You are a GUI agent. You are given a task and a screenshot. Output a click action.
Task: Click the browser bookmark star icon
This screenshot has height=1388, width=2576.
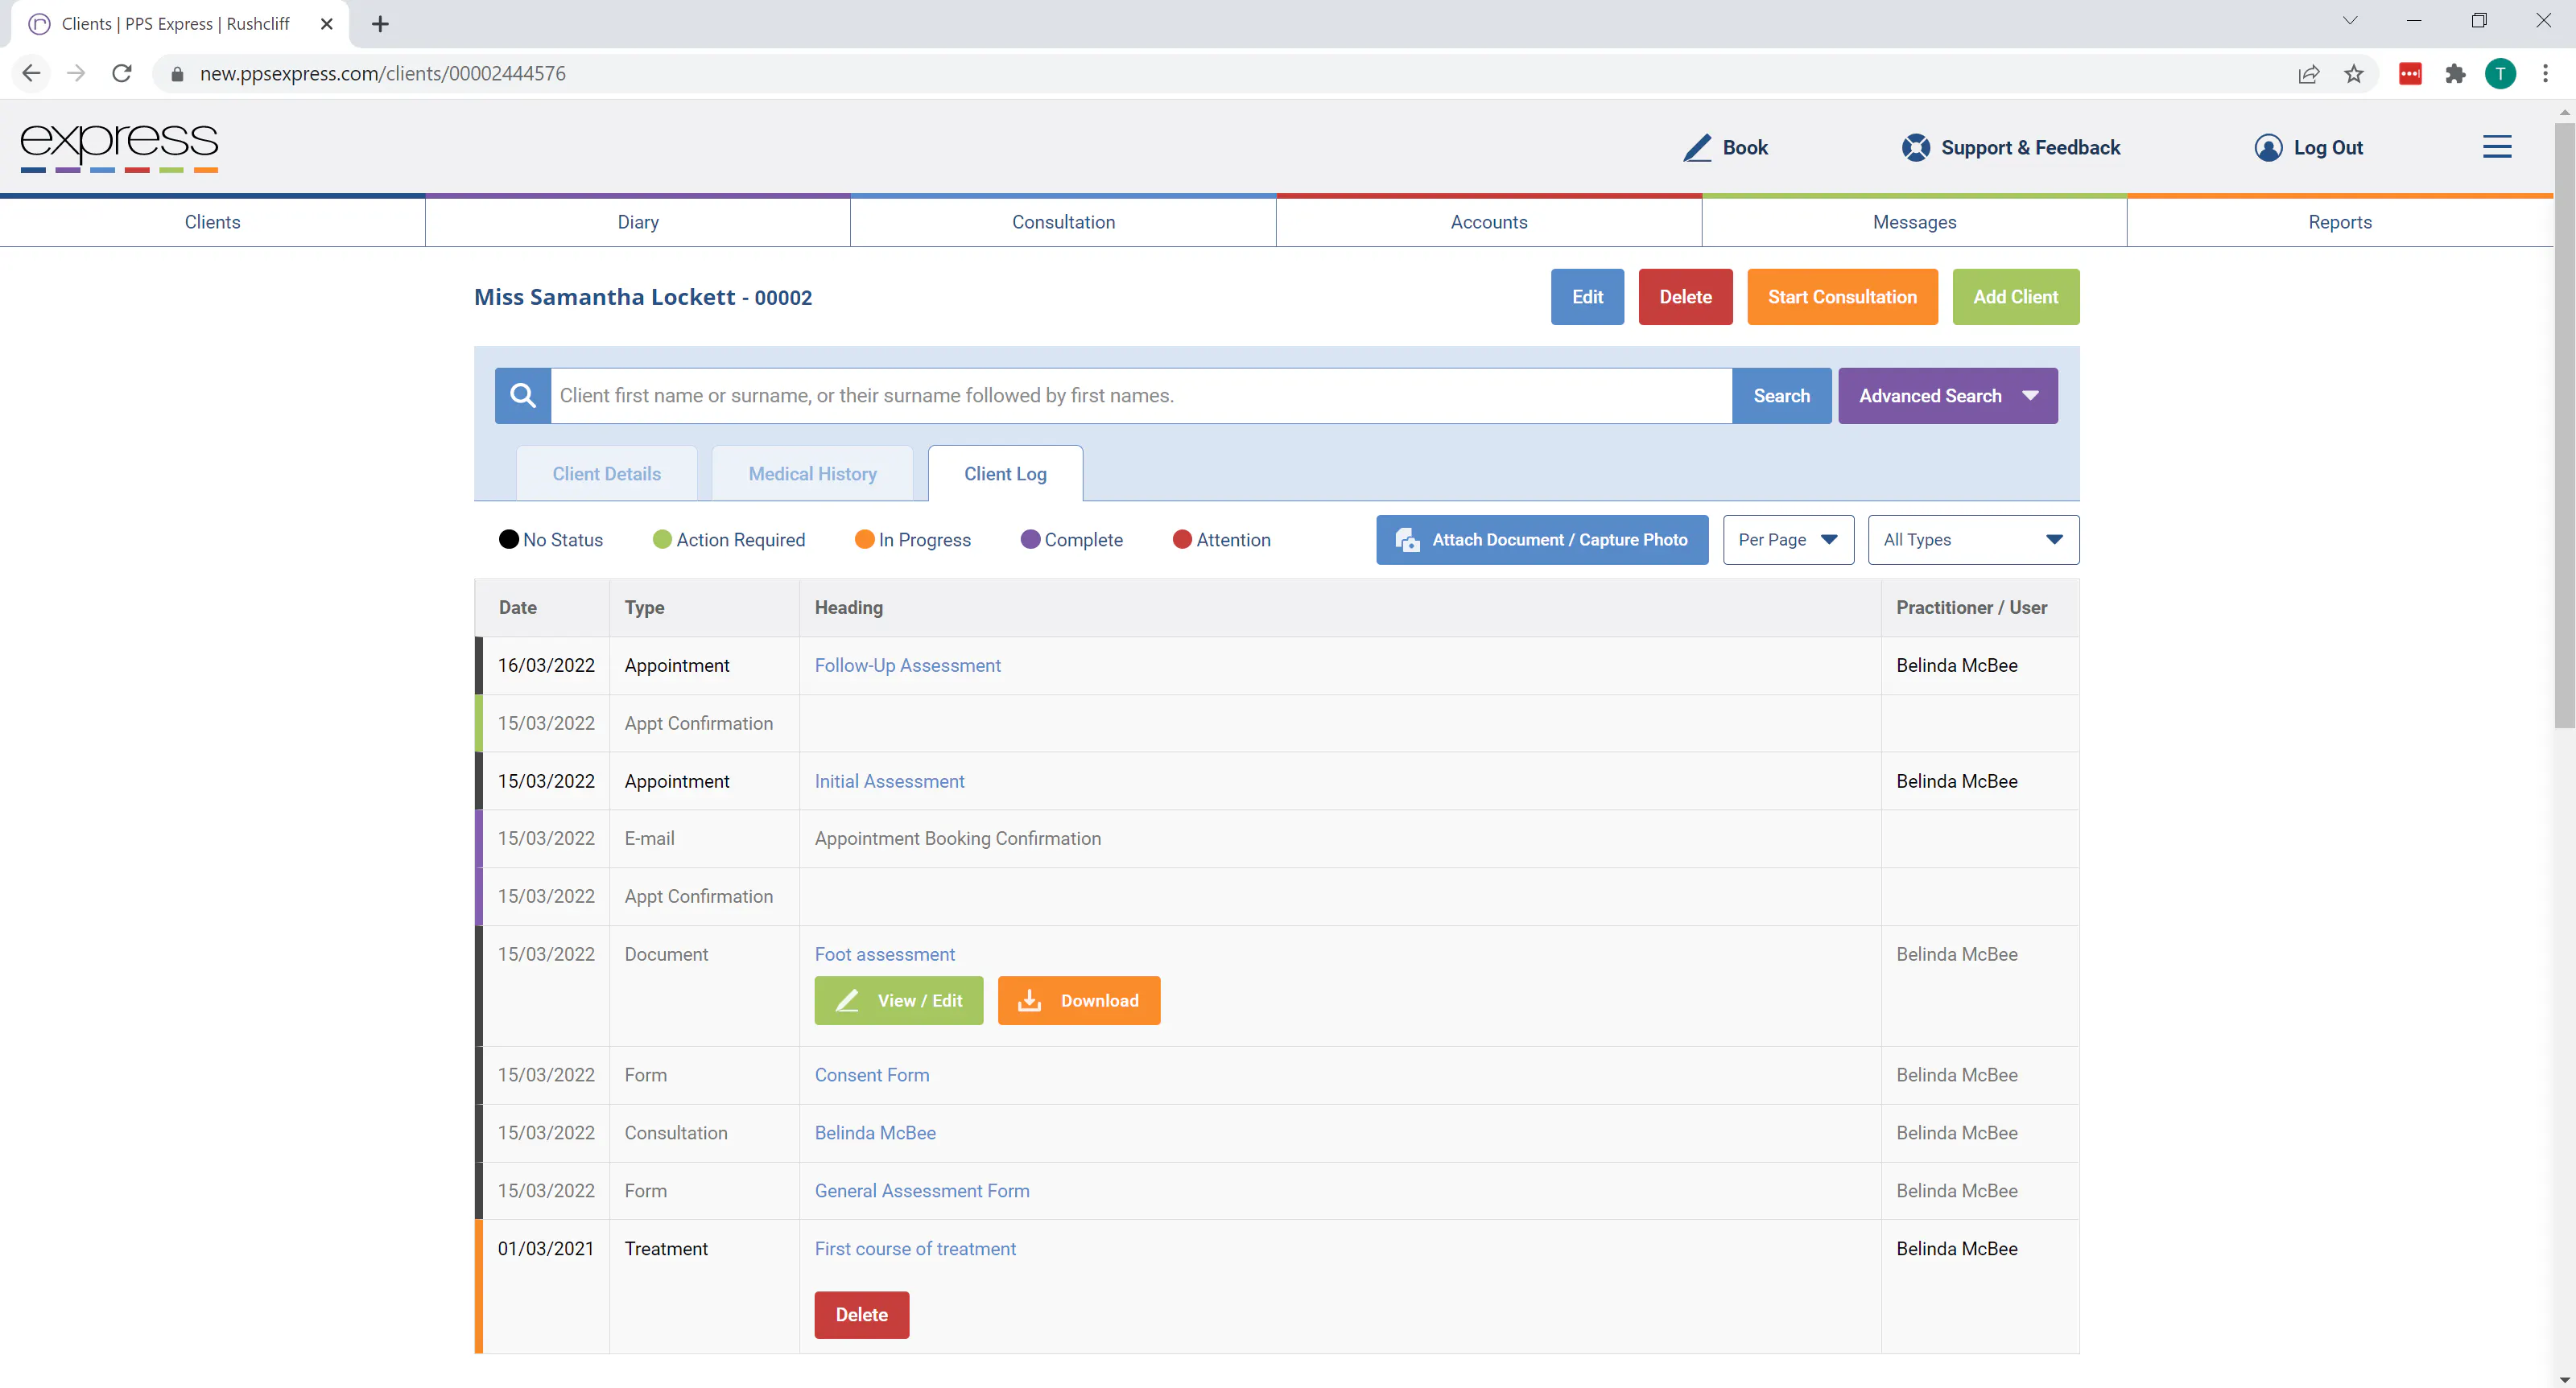(x=2353, y=73)
